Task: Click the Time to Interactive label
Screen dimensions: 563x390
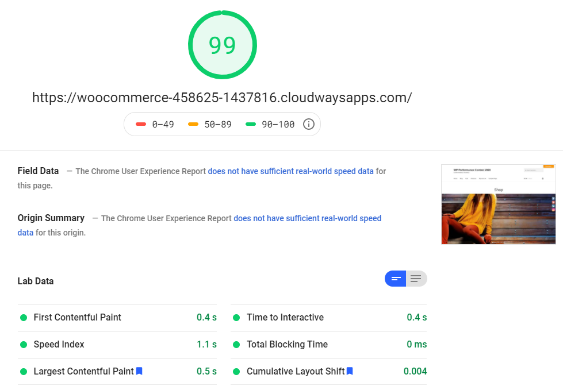Action: [x=285, y=317]
